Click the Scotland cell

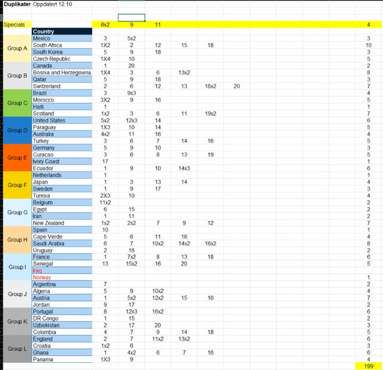point(62,114)
